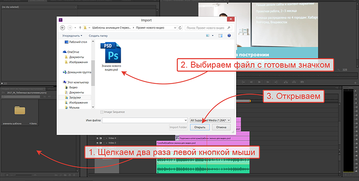Image resolution: width=359 pixels, height=181 pixels.
Task: Open the элементы шаблона bin folder
Action: coord(20,110)
